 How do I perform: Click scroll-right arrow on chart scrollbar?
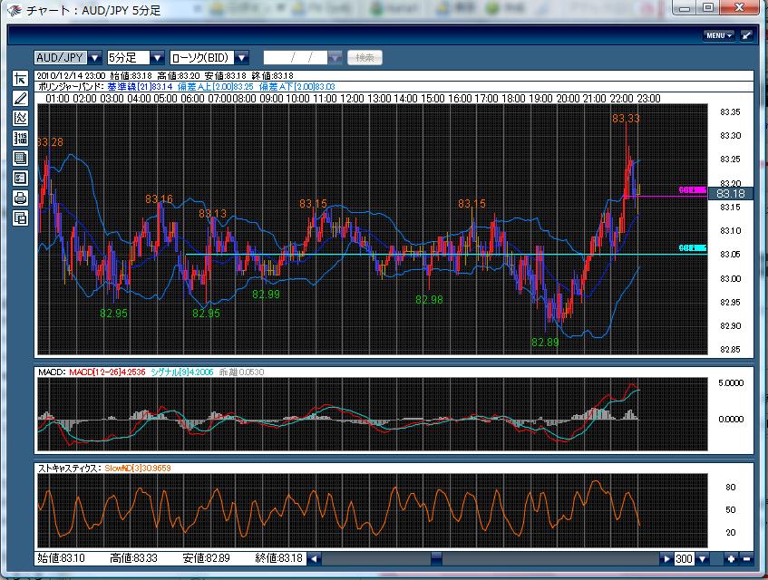click(x=666, y=558)
